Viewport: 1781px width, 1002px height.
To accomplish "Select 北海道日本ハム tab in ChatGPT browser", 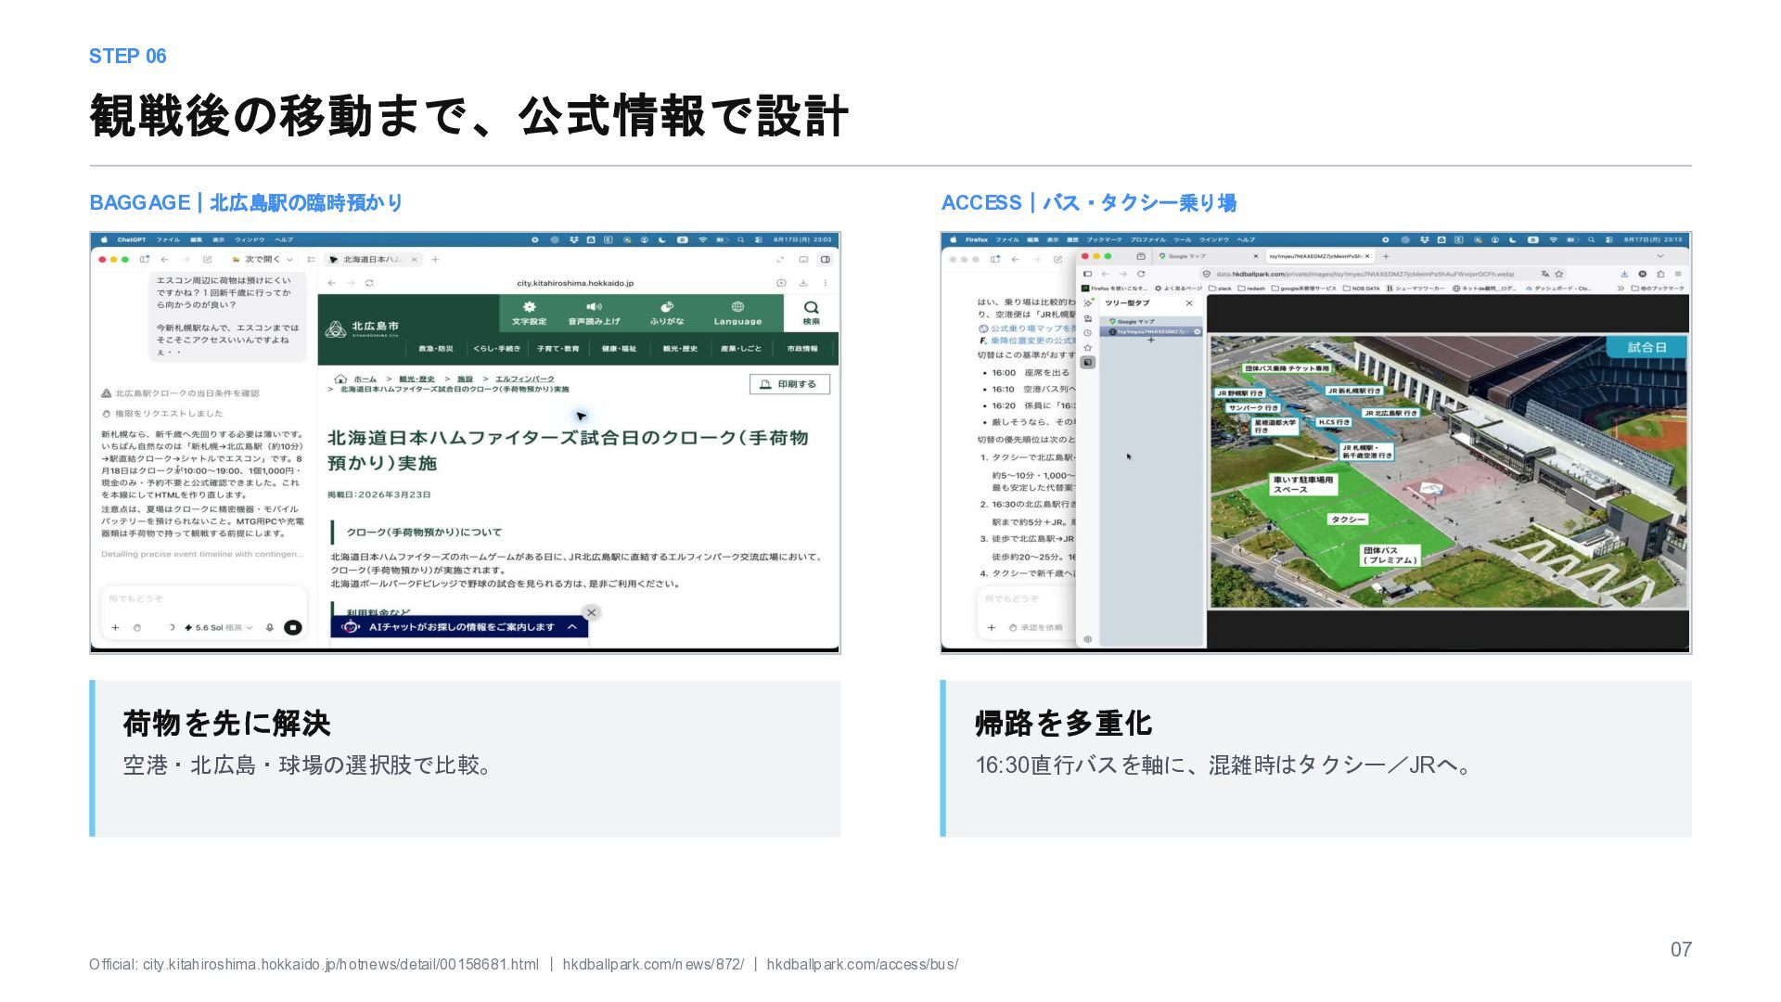I will tap(373, 260).
